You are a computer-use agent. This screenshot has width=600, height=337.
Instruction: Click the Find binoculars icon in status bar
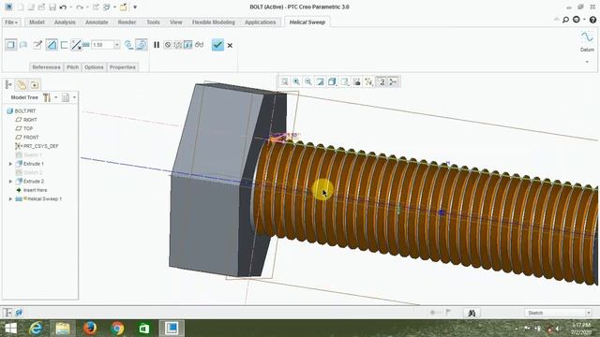point(472,313)
